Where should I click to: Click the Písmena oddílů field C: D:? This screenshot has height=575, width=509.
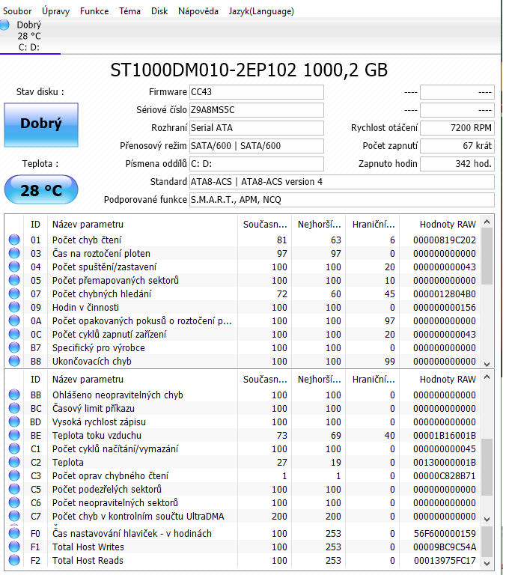point(257,164)
